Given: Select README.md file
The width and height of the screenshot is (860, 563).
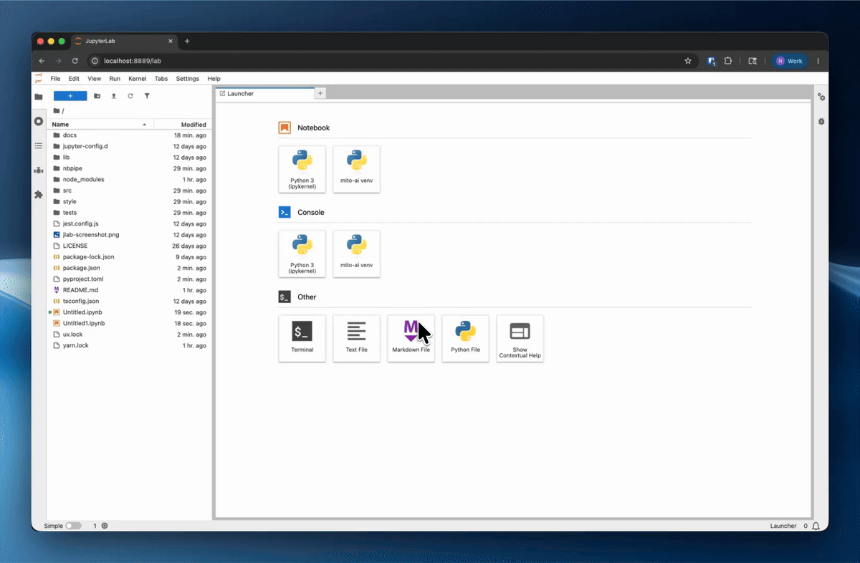Looking at the screenshot, I should click(x=129, y=290).
